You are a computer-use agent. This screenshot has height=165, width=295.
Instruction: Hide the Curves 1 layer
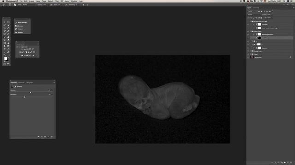248,48
